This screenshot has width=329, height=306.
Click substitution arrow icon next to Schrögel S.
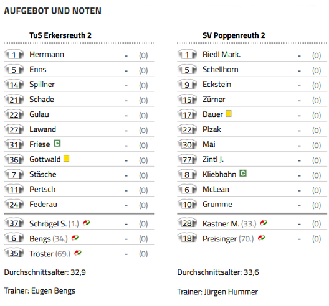[x=87, y=223]
